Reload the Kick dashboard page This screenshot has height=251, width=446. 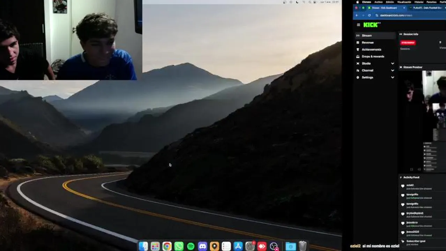coord(369,15)
